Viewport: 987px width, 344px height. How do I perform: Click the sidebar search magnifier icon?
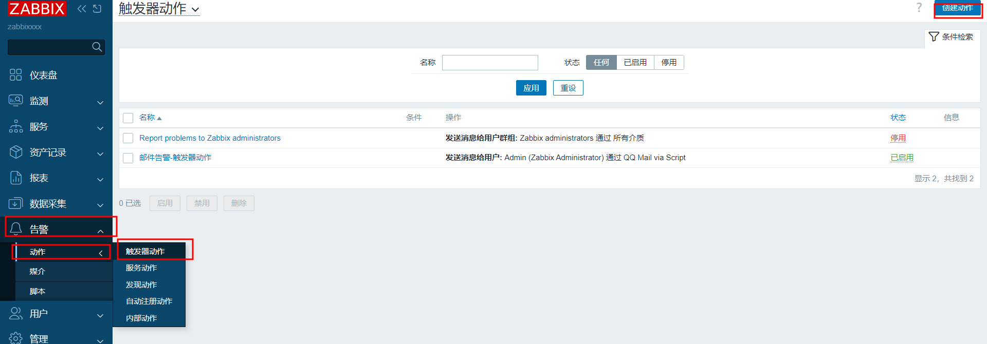(97, 47)
